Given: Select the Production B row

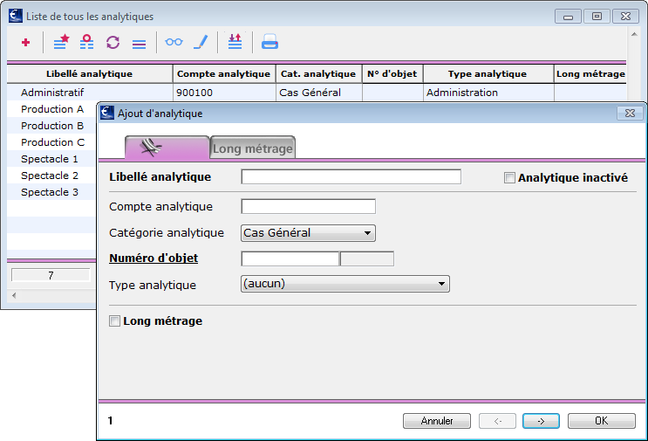Looking at the screenshot, I should click(x=52, y=126).
